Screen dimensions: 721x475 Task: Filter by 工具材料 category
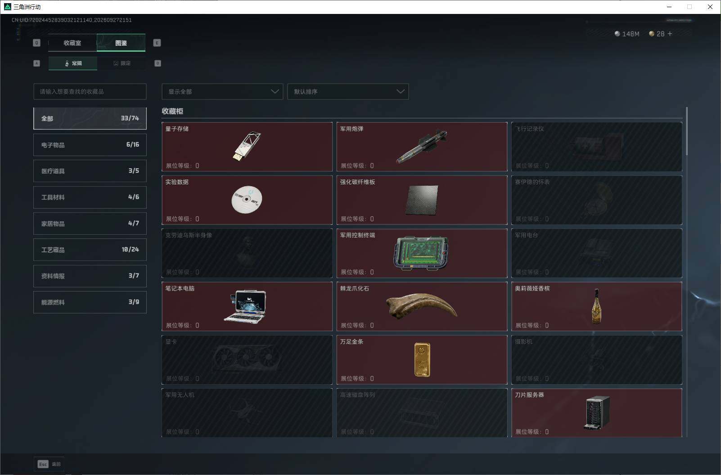pyautogui.click(x=90, y=197)
